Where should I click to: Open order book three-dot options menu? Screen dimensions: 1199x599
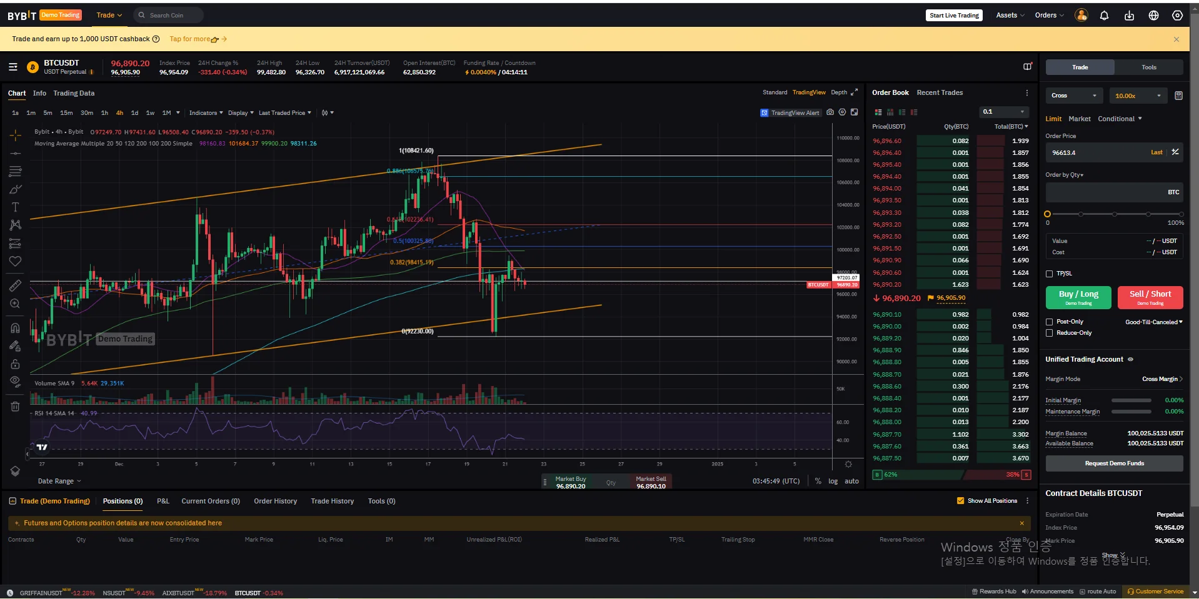(1027, 92)
